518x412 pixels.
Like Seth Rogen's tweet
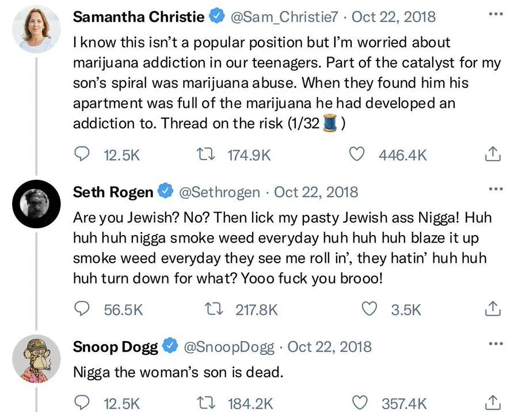pyautogui.click(x=369, y=309)
